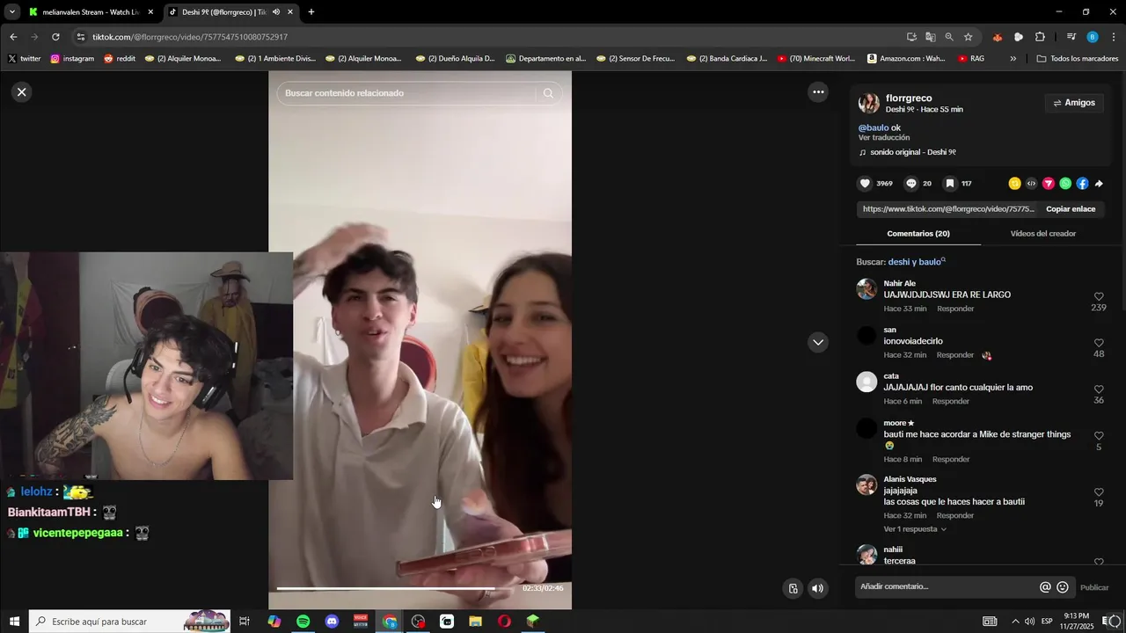
Task: Reply to cata's comment
Action: click(951, 402)
